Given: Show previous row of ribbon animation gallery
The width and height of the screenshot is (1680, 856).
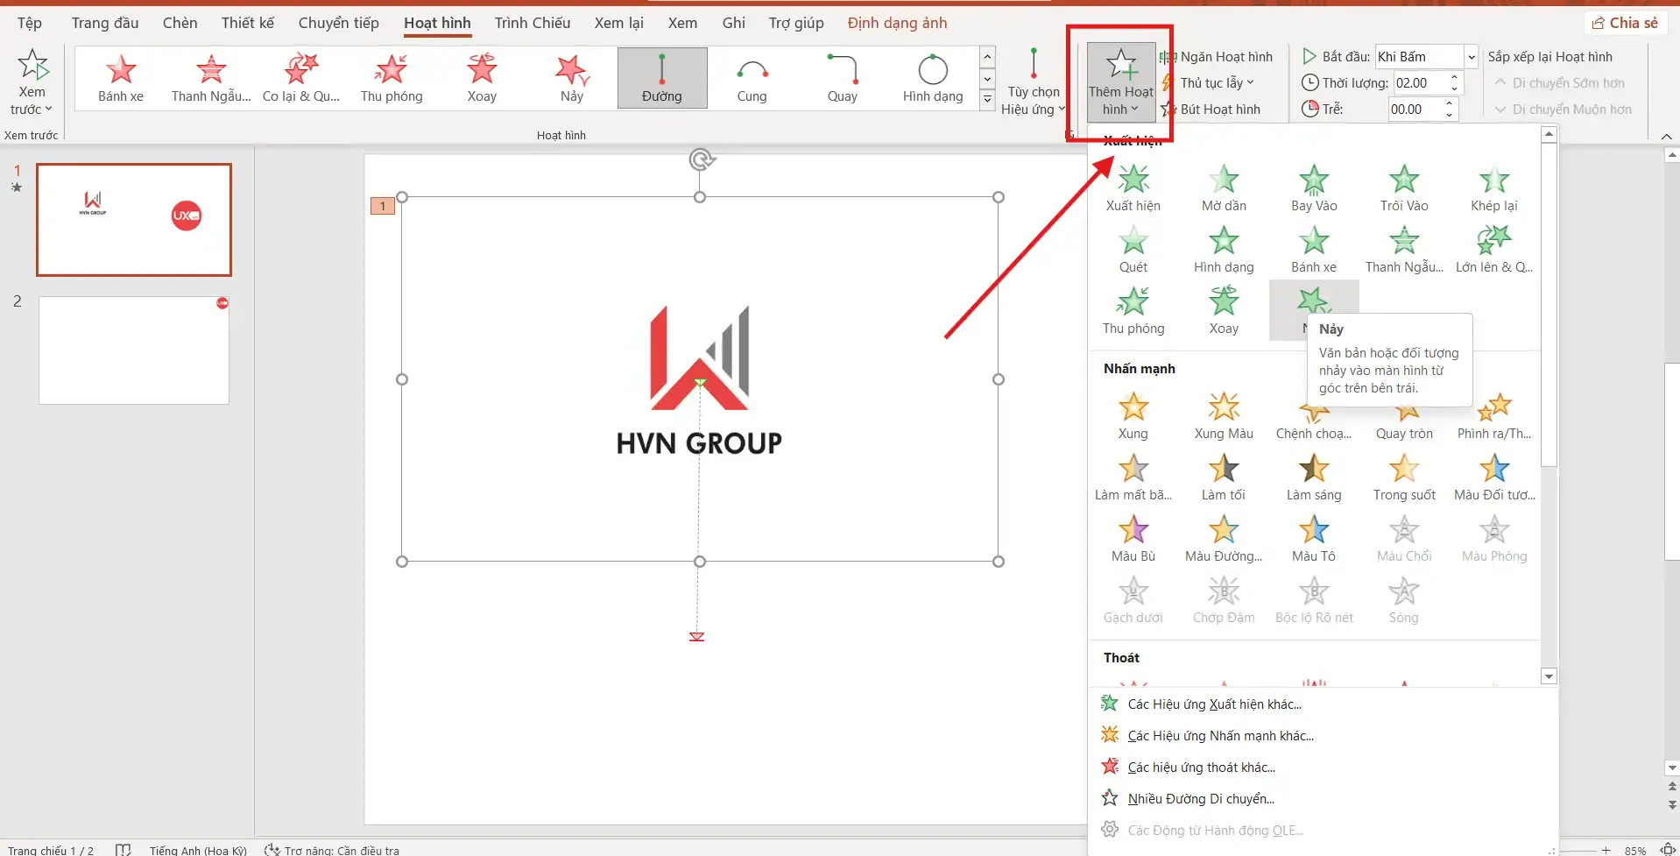Looking at the screenshot, I should (987, 57).
